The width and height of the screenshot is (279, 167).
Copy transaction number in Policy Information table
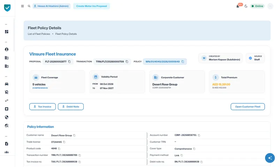(80, 155)
